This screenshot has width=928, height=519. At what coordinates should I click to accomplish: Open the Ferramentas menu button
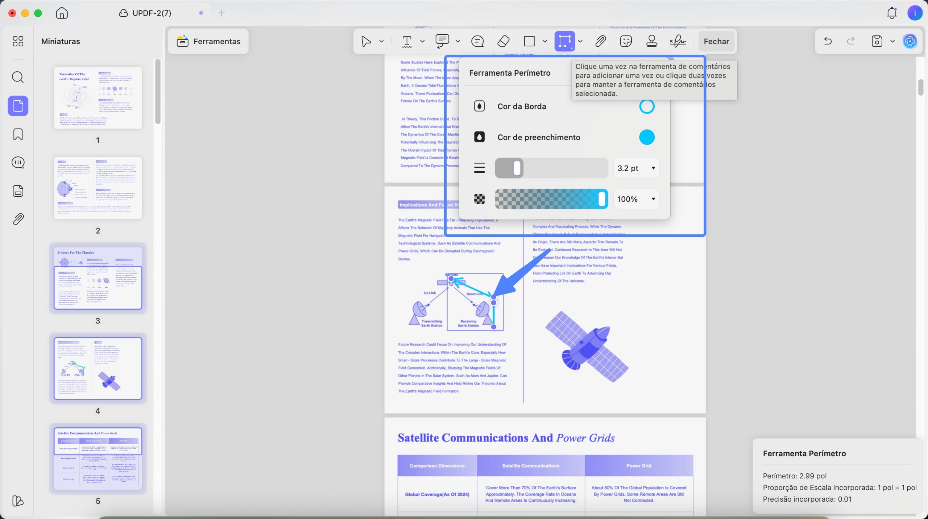tap(208, 41)
